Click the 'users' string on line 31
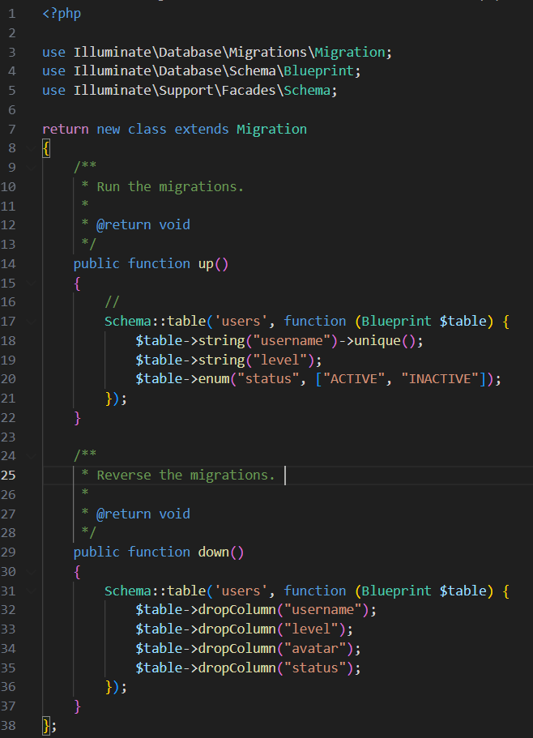533x738 pixels. 241,591
